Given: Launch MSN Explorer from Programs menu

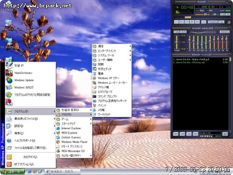Looking at the screenshot, I should (x=74, y=133).
